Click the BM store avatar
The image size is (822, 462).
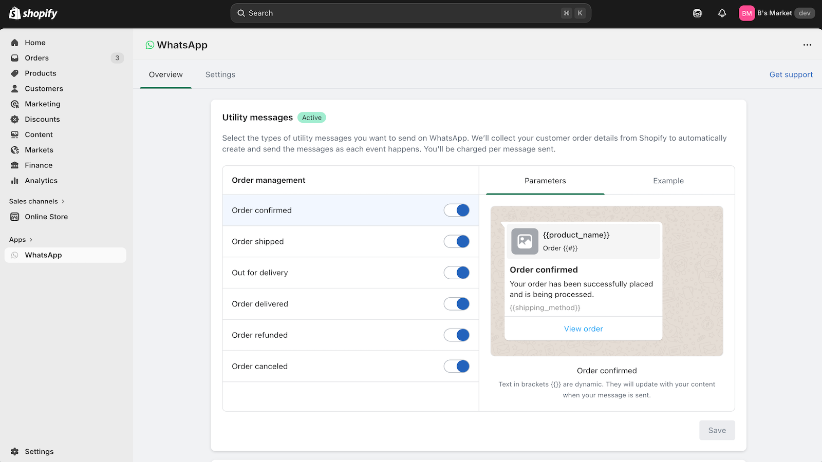pyautogui.click(x=747, y=13)
